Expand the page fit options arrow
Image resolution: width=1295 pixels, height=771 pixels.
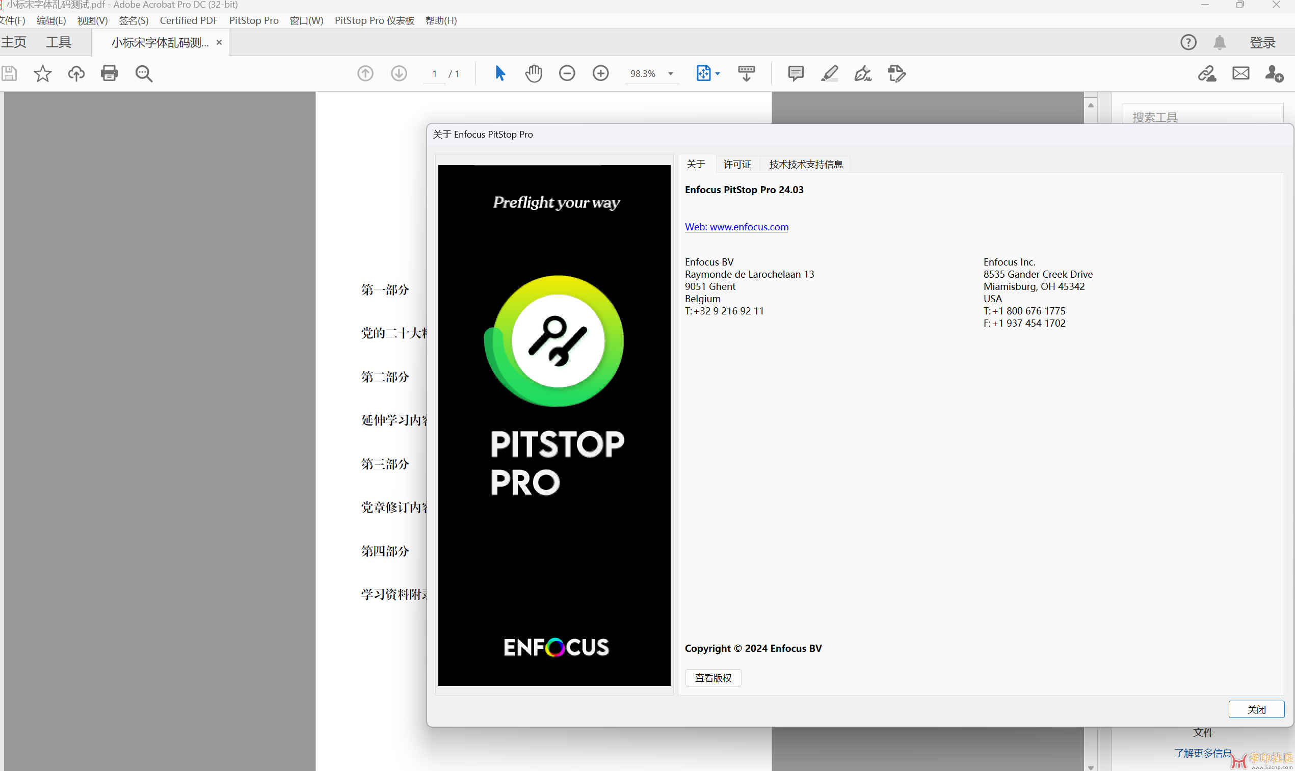718,74
